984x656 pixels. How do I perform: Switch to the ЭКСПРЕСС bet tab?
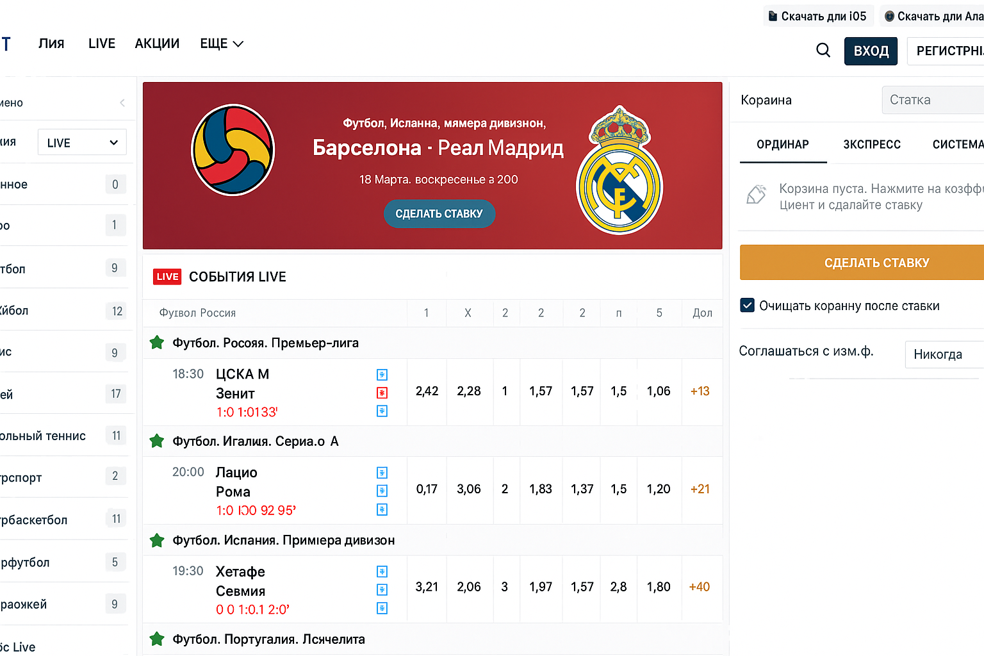click(871, 145)
